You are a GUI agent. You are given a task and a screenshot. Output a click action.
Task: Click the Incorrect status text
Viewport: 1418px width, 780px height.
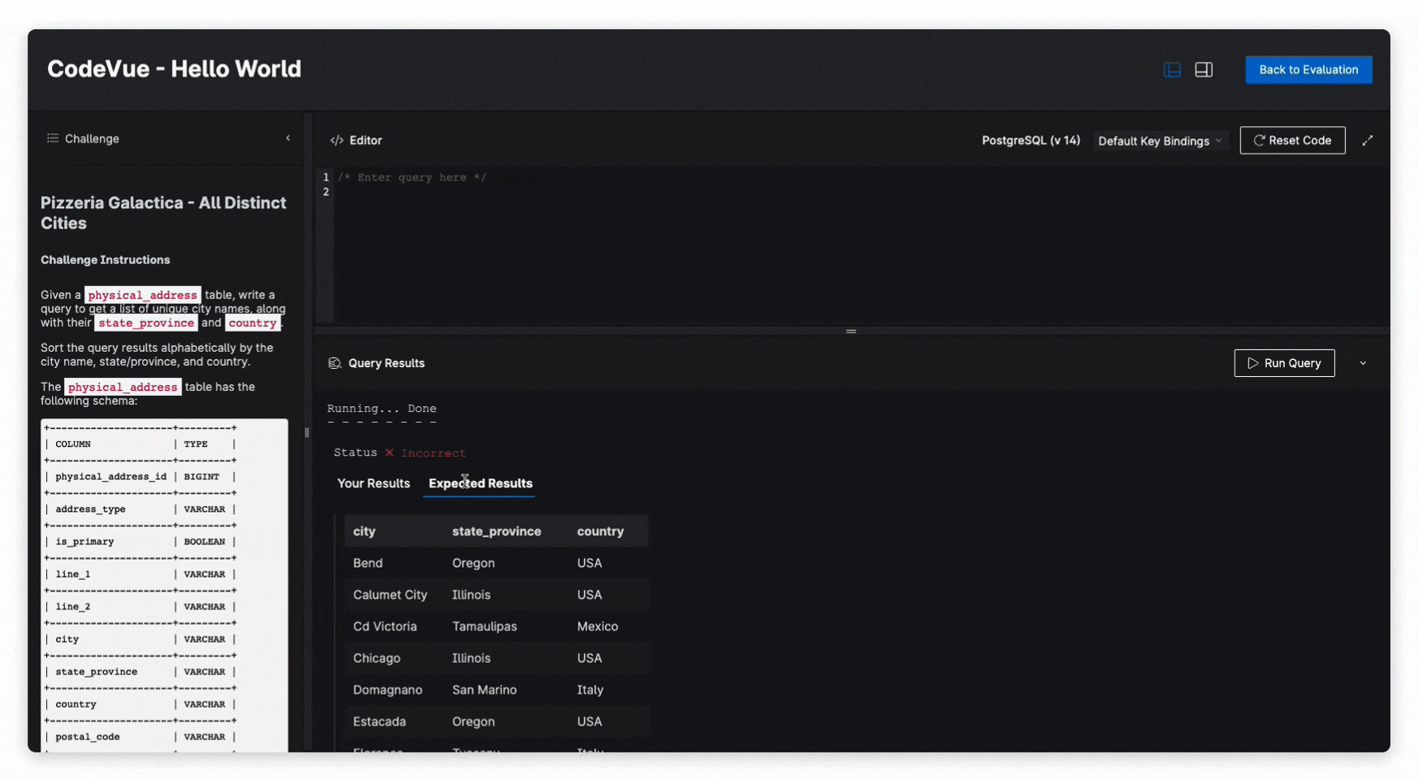433,453
